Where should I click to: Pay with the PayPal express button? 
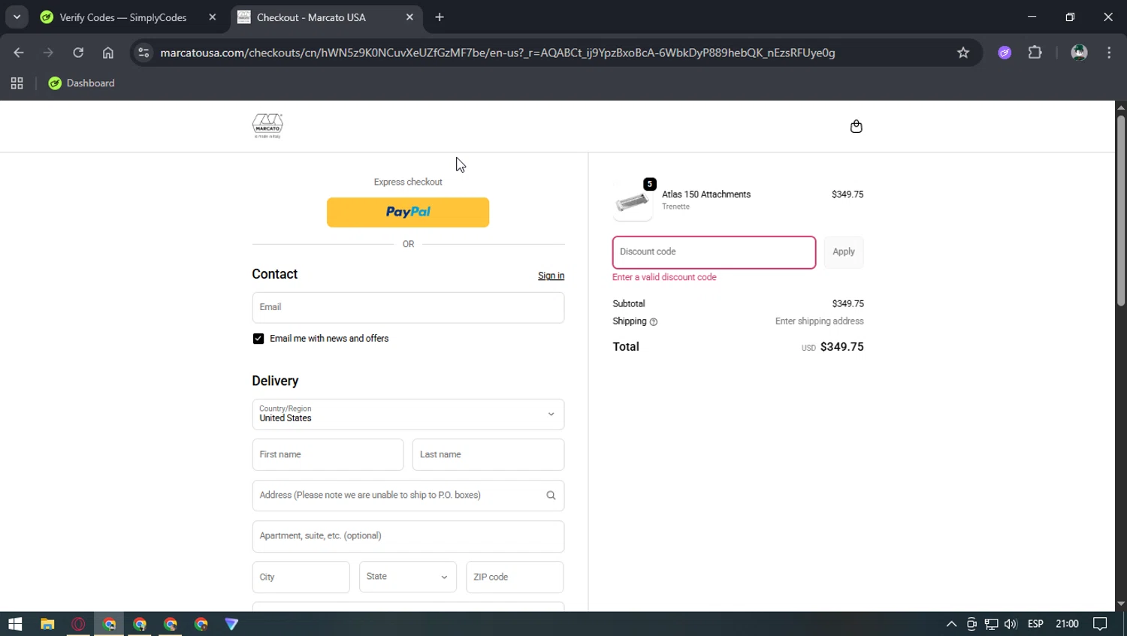[408, 213]
